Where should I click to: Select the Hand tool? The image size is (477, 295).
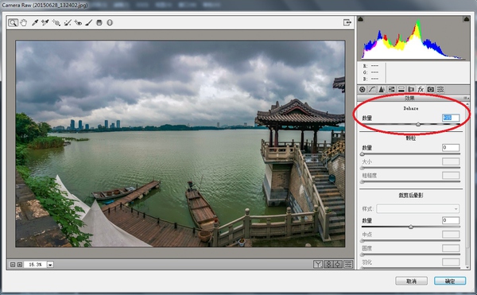23,22
